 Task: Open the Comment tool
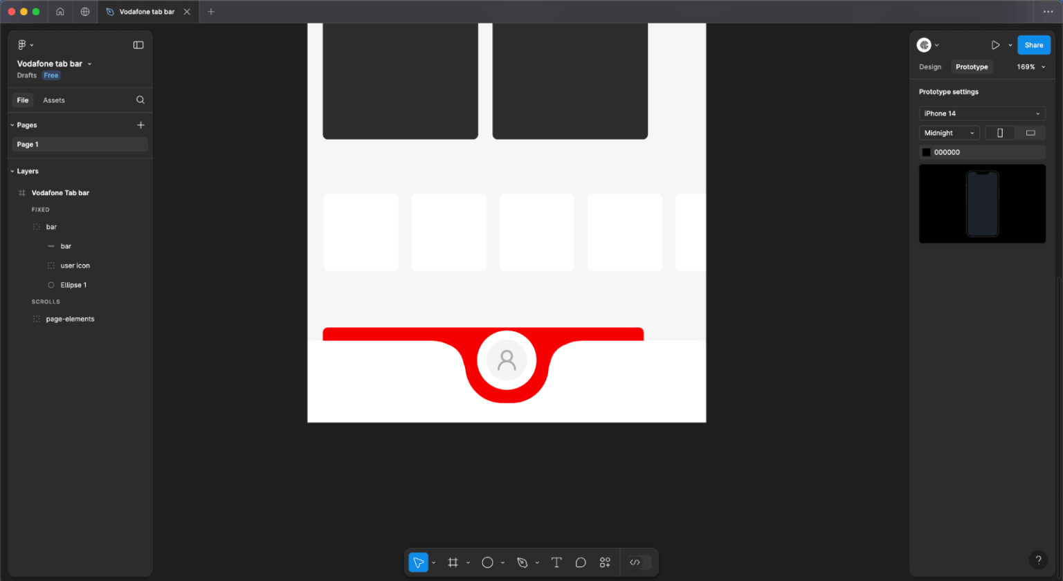tap(581, 562)
